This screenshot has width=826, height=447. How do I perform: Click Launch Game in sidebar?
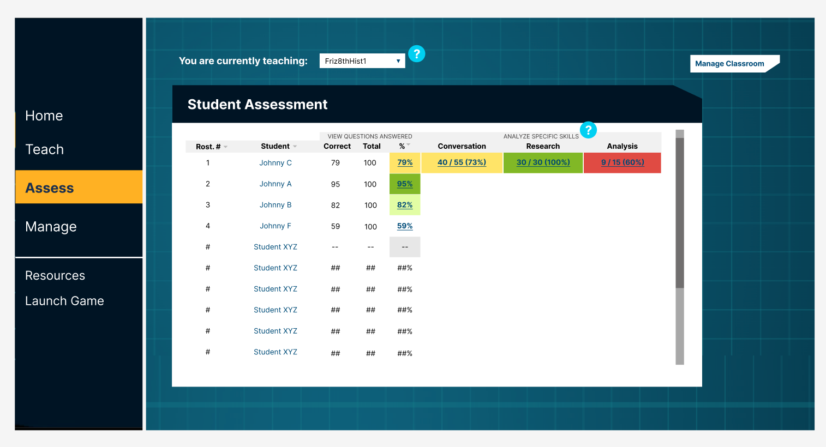[x=64, y=301]
